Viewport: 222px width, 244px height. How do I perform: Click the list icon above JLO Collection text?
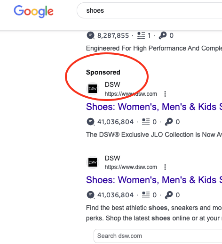(146, 122)
